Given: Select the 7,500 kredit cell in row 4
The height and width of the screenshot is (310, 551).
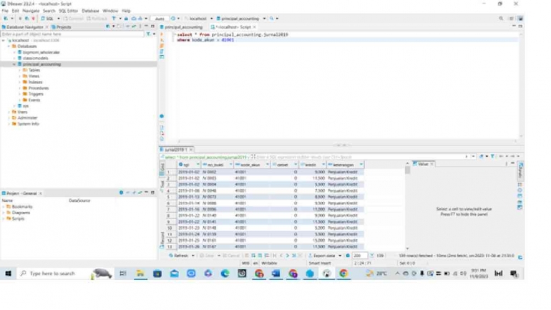Looking at the screenshot, I should [x=312, y=190].
